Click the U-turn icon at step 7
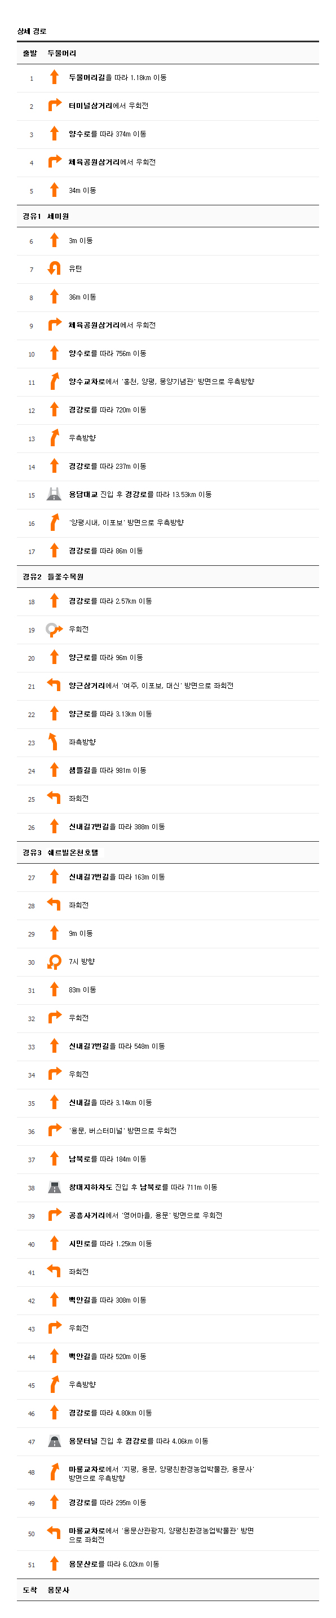Image resolution: width=336 pixels, height=1618 pixels. pos(54,269)
